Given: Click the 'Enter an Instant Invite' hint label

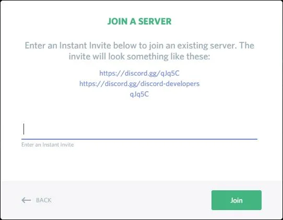Looking at the screenshot, I should [48, 145].
